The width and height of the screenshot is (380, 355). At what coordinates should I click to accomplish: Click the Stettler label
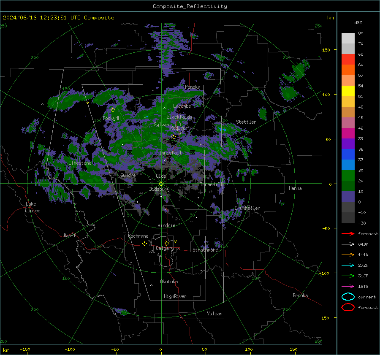pos(246,122)
